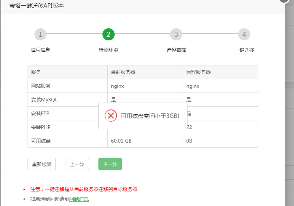The height and width of the screenshot is (206, 294).
Task: Click the 远程服务器 column header
Action: point(198,72)
